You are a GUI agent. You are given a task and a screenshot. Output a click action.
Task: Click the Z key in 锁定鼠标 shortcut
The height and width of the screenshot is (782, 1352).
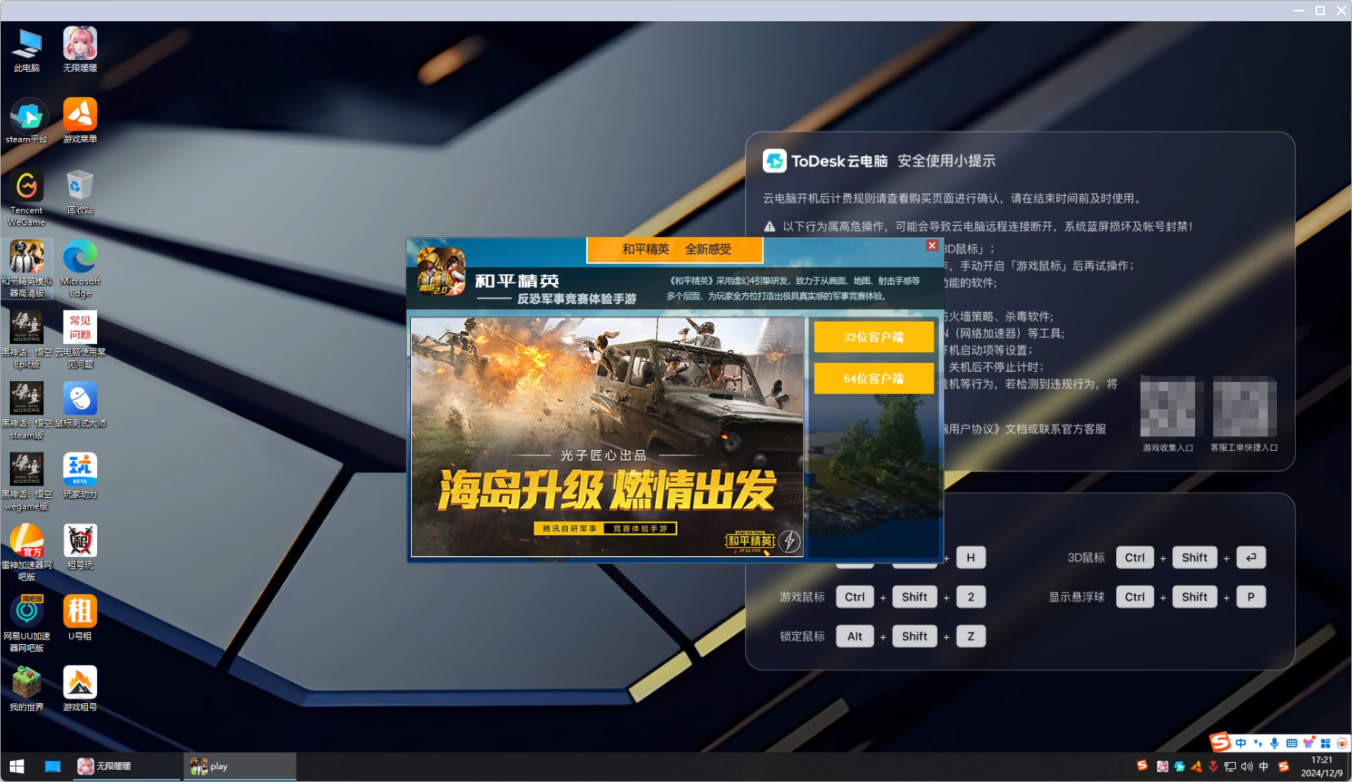[x=971, y=637]
